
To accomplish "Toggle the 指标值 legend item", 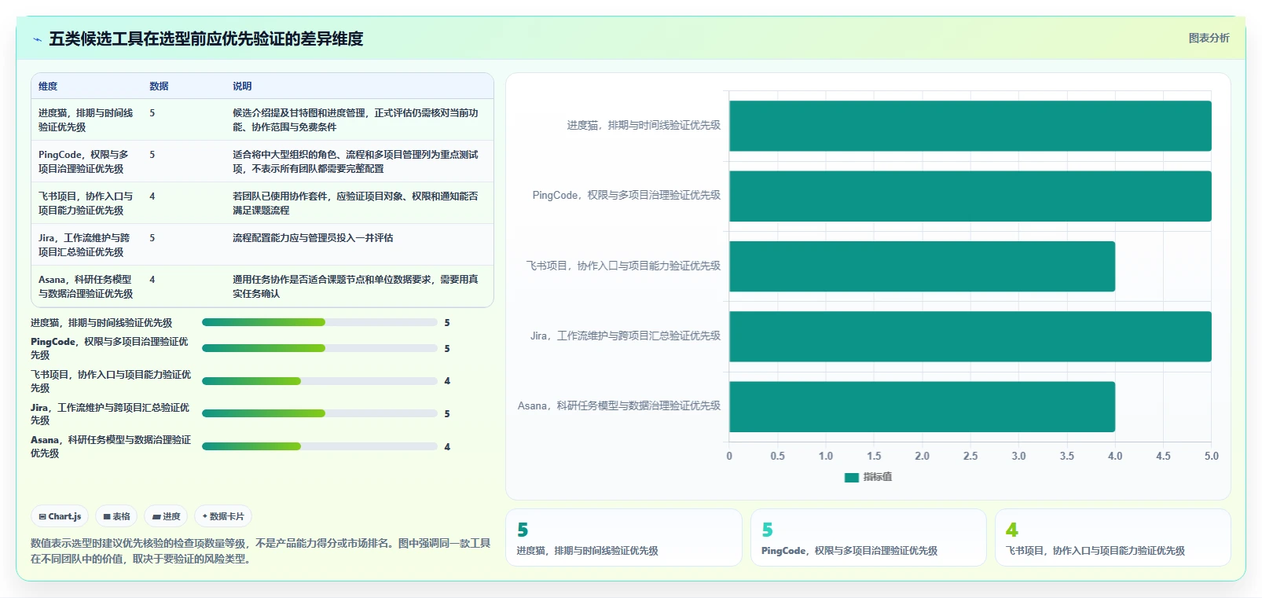I will [868, 477].
